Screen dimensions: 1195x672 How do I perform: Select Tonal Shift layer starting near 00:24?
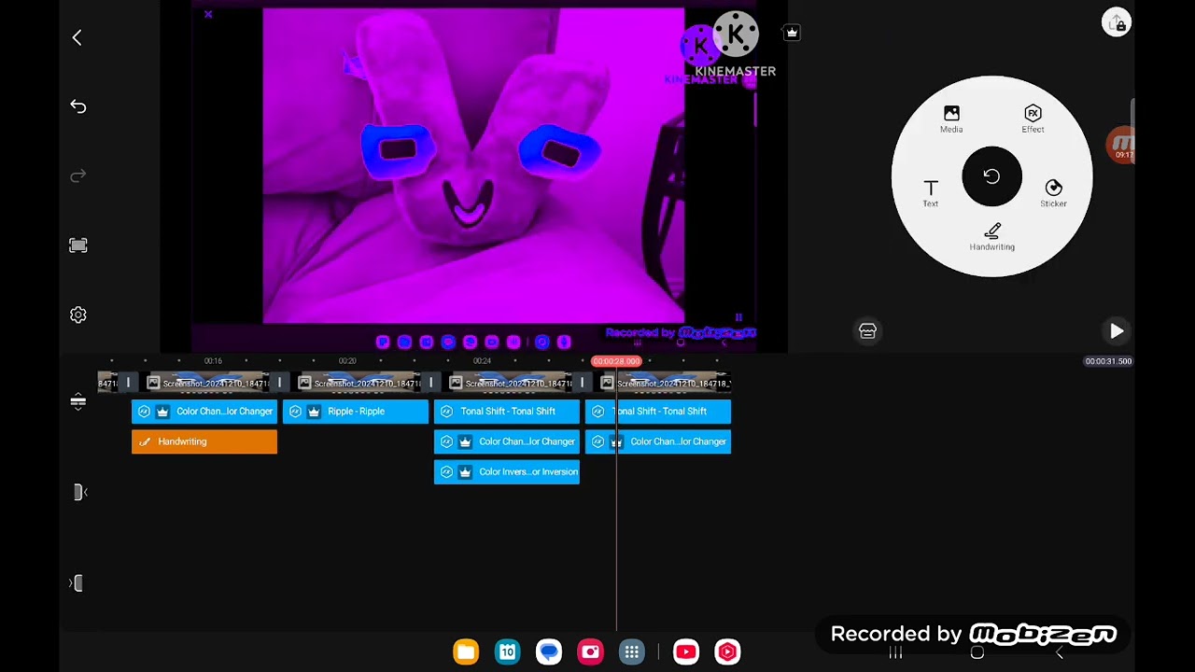pos(507,412)
